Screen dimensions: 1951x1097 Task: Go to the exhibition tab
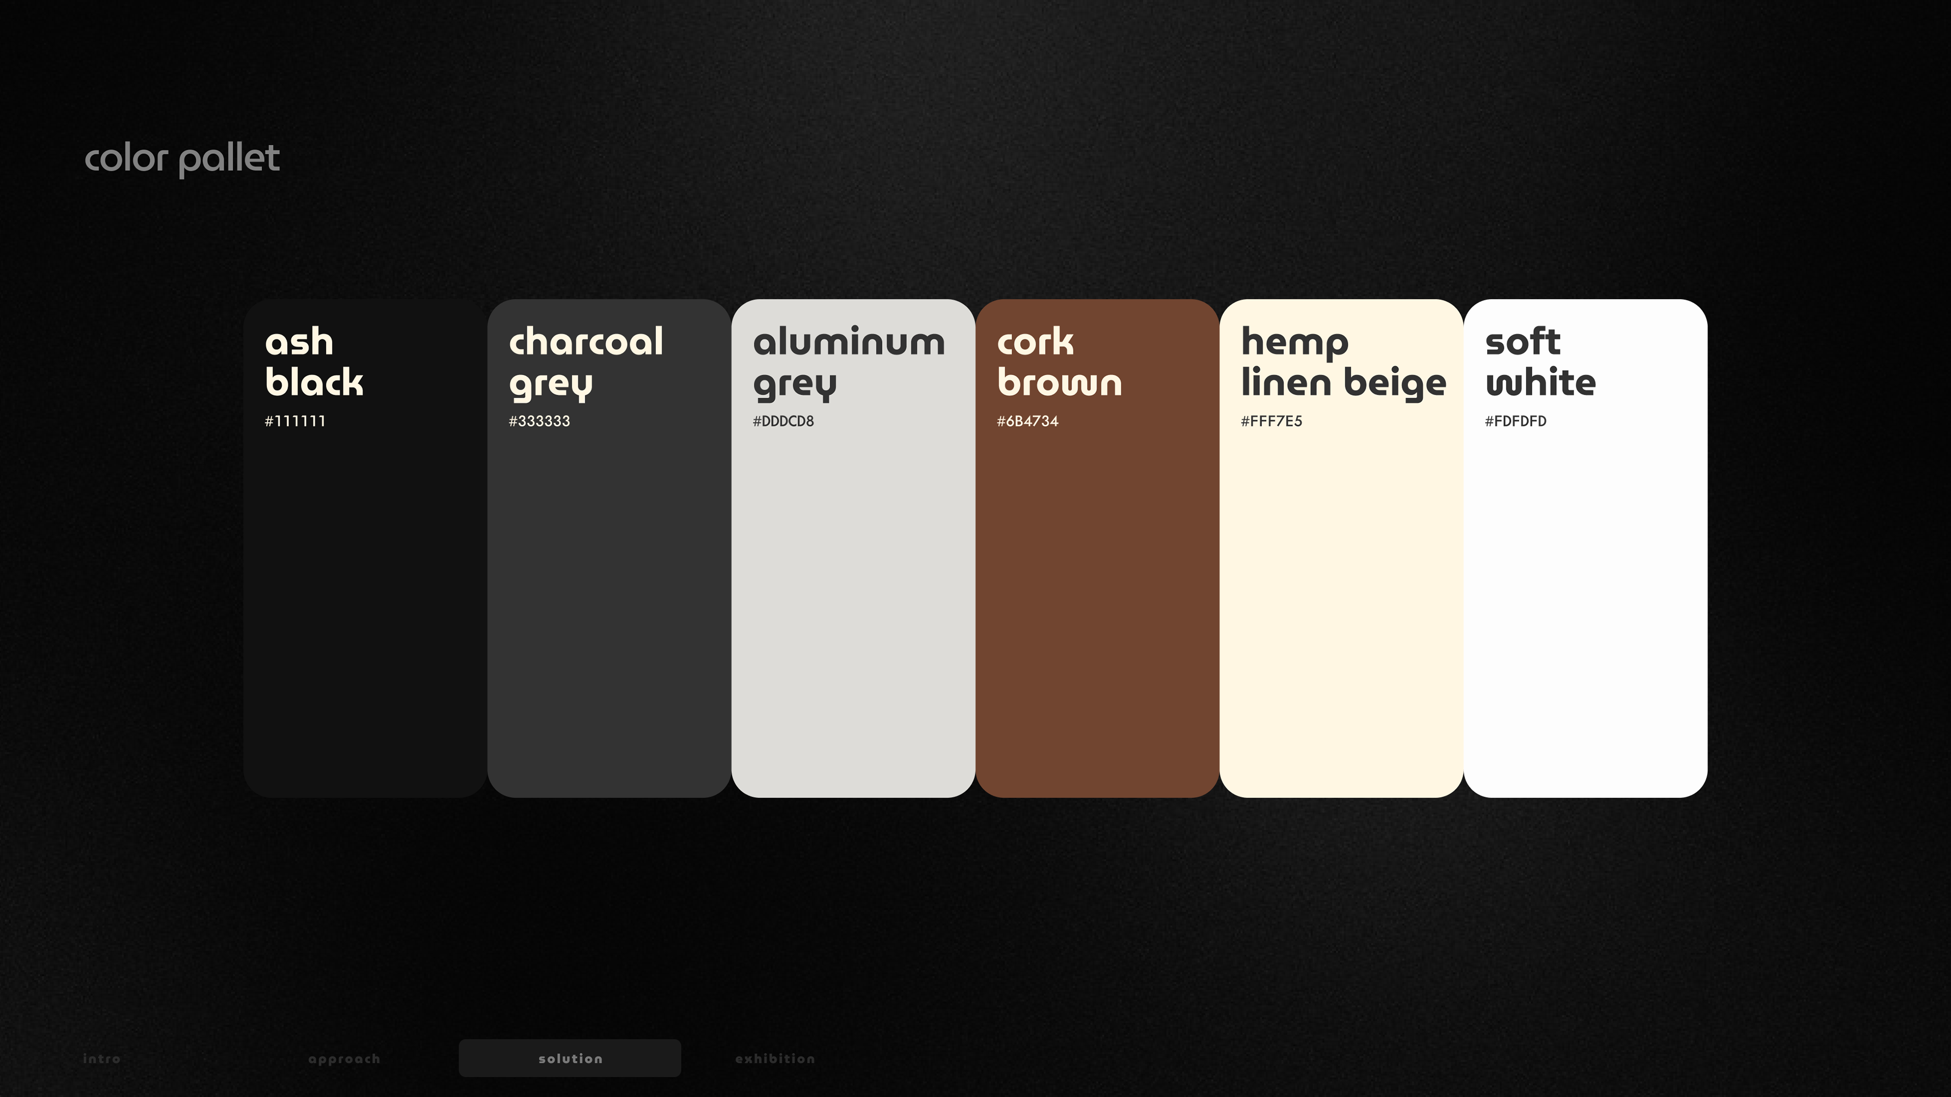point(775,1058)
